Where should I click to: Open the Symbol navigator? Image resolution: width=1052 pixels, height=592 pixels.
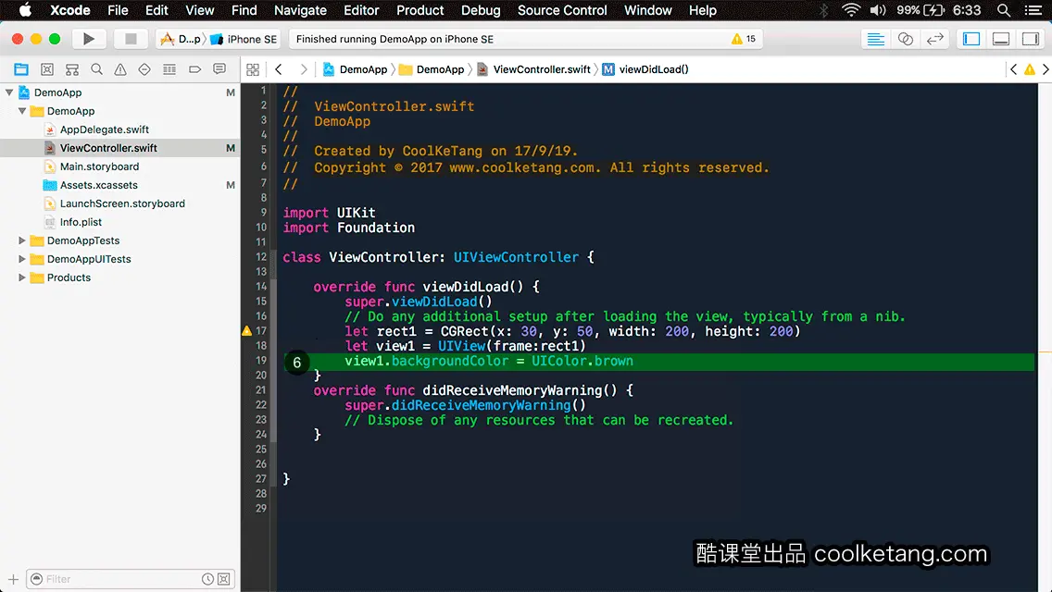pos(72,69)
